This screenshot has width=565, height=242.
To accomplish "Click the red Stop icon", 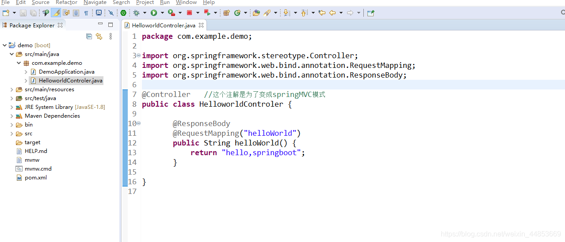I will click(x=189, y=13).
